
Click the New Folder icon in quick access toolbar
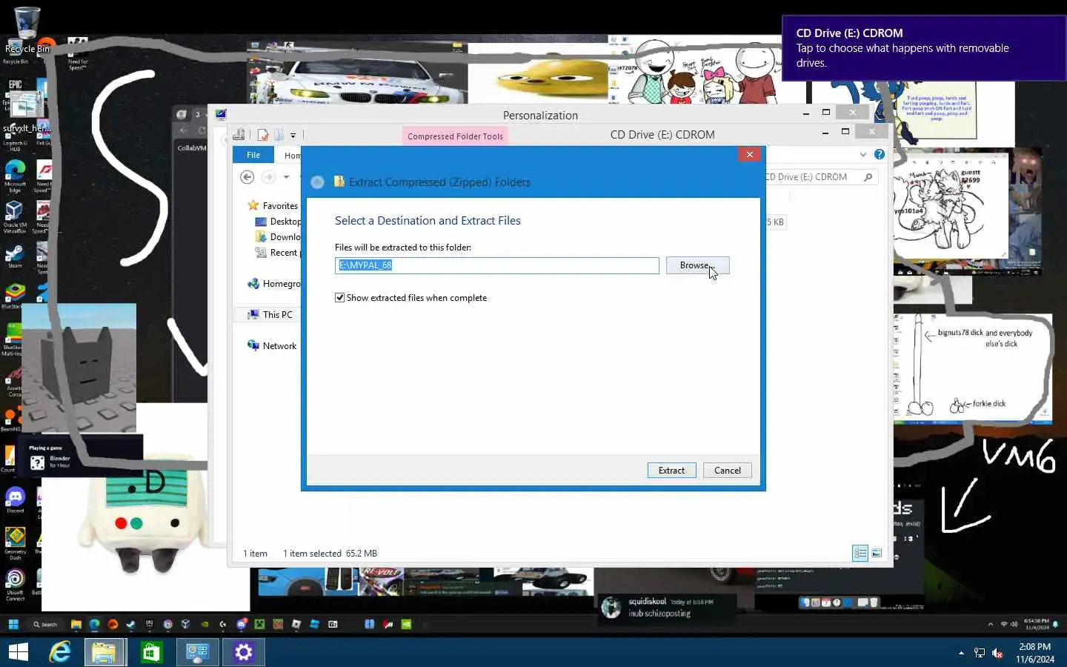pos(279,135)
